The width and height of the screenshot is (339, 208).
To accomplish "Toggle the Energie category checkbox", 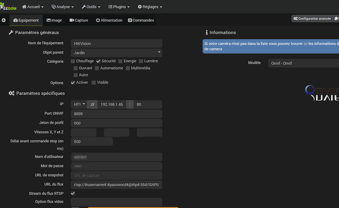I will tap(120, 61).
